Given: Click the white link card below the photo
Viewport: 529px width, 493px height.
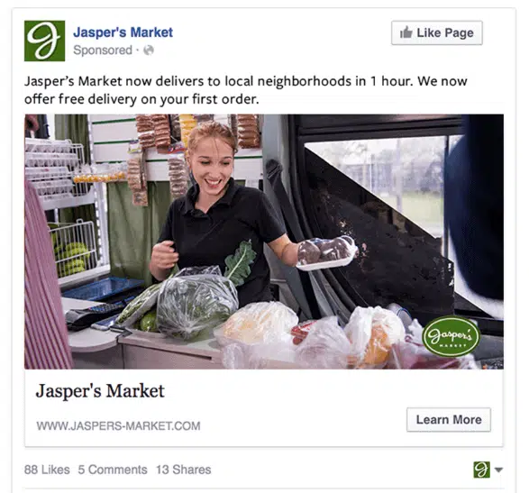Looking at the screenshot, I should click(264, 407).
